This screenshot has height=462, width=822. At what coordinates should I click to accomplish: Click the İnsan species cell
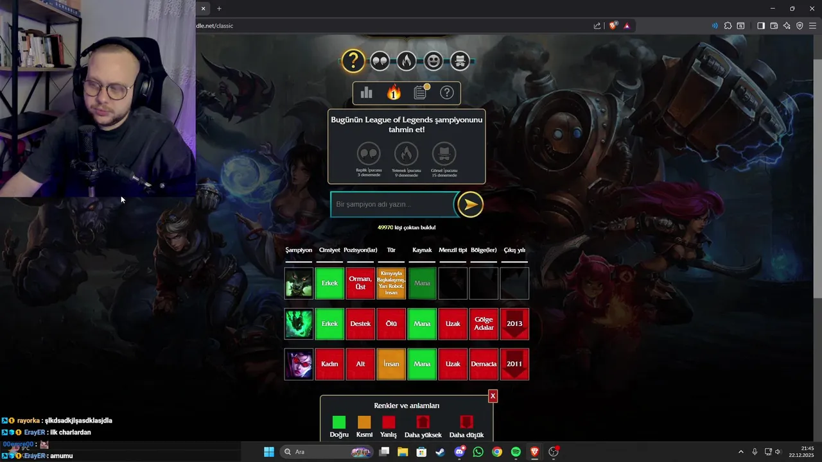[x=391, y=364]
